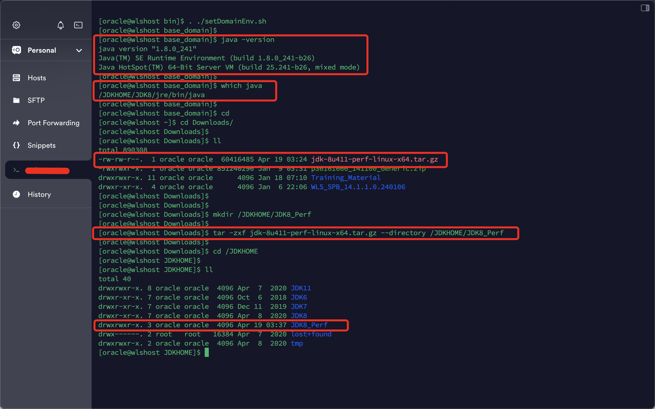655x409 pixels.
Task: Click the notifications bell icon
Action: pos(61,25)
